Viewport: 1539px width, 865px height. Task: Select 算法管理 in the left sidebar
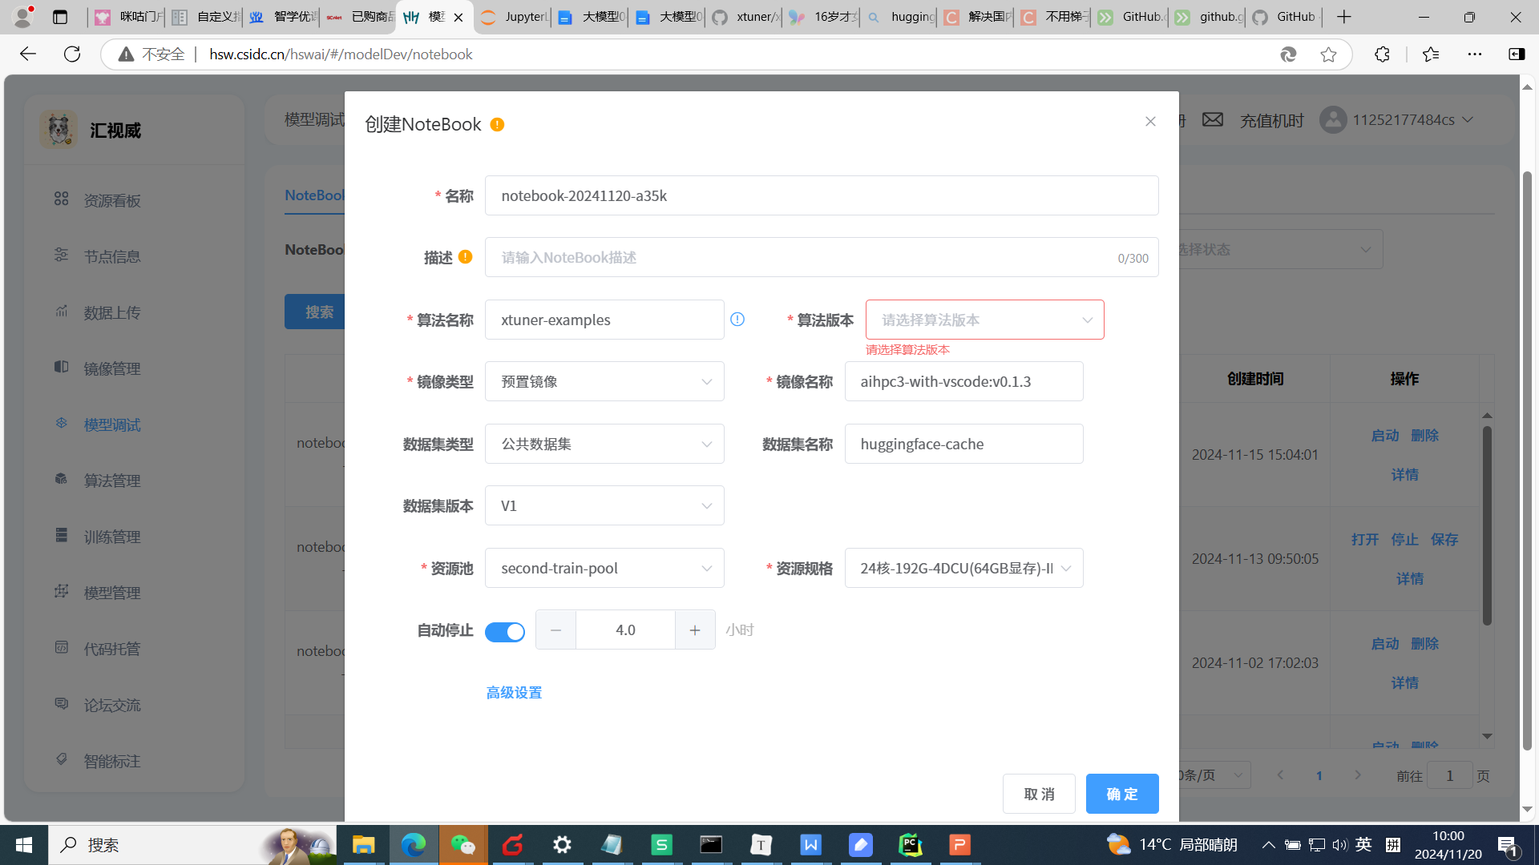coord(111,481)
